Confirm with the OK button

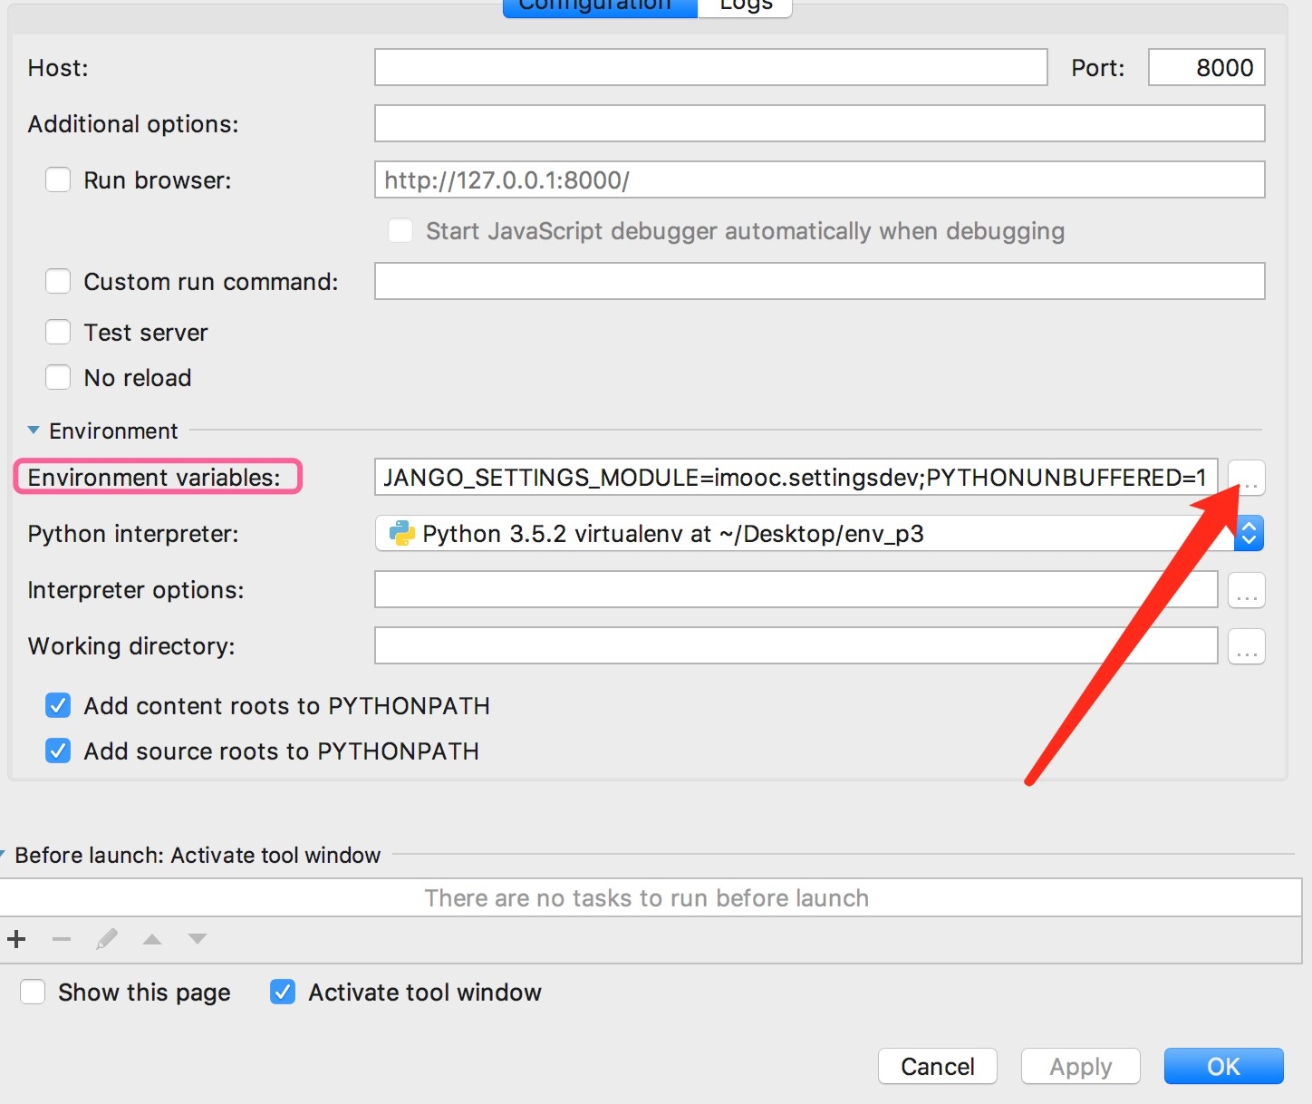coord(1223,1067)
